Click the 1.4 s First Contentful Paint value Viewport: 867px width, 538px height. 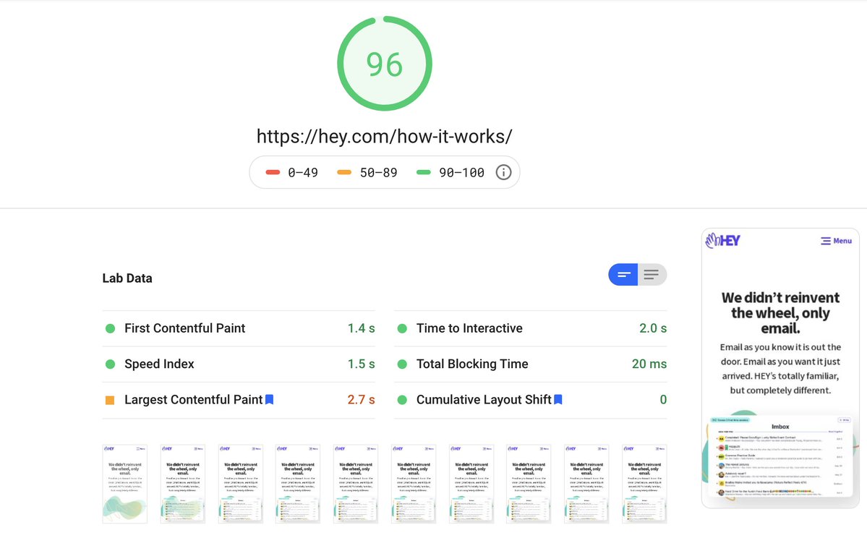(361, 328)
